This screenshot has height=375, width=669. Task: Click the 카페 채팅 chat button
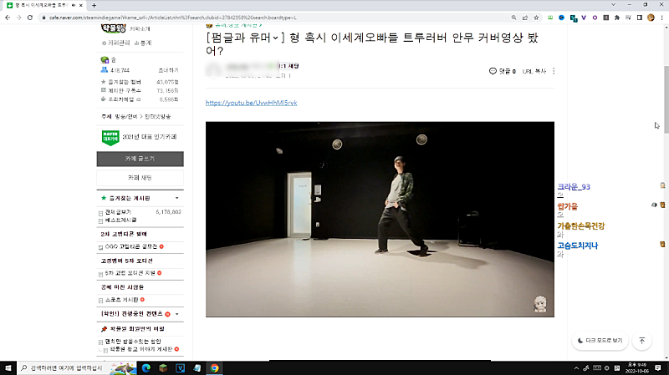click(140, 178)
